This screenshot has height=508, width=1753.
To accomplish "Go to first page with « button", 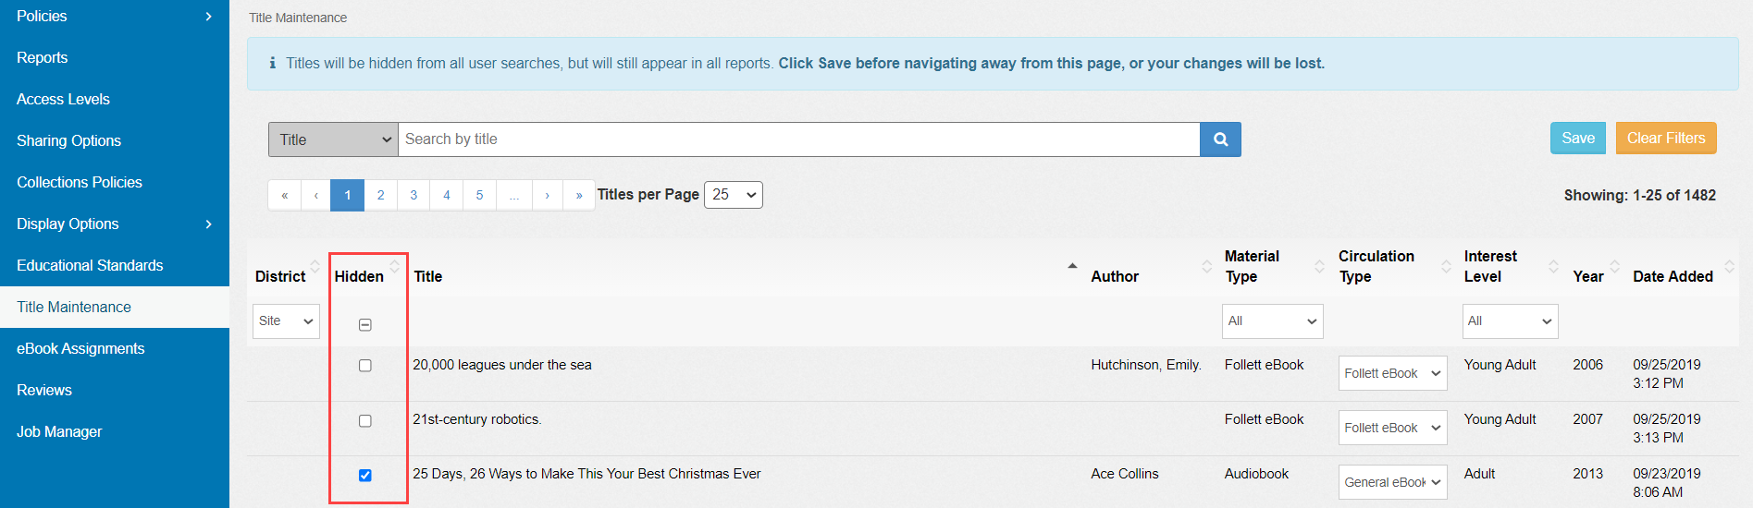I will pyautogui.click(x=285, y=195).
